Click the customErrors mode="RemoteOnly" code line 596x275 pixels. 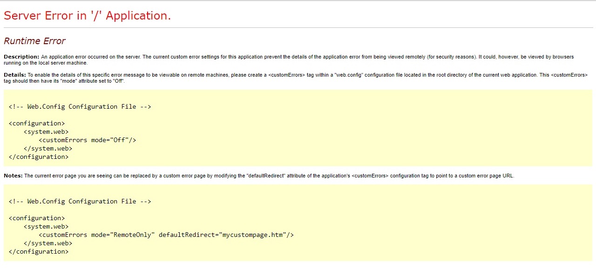(x=166, y=235)
